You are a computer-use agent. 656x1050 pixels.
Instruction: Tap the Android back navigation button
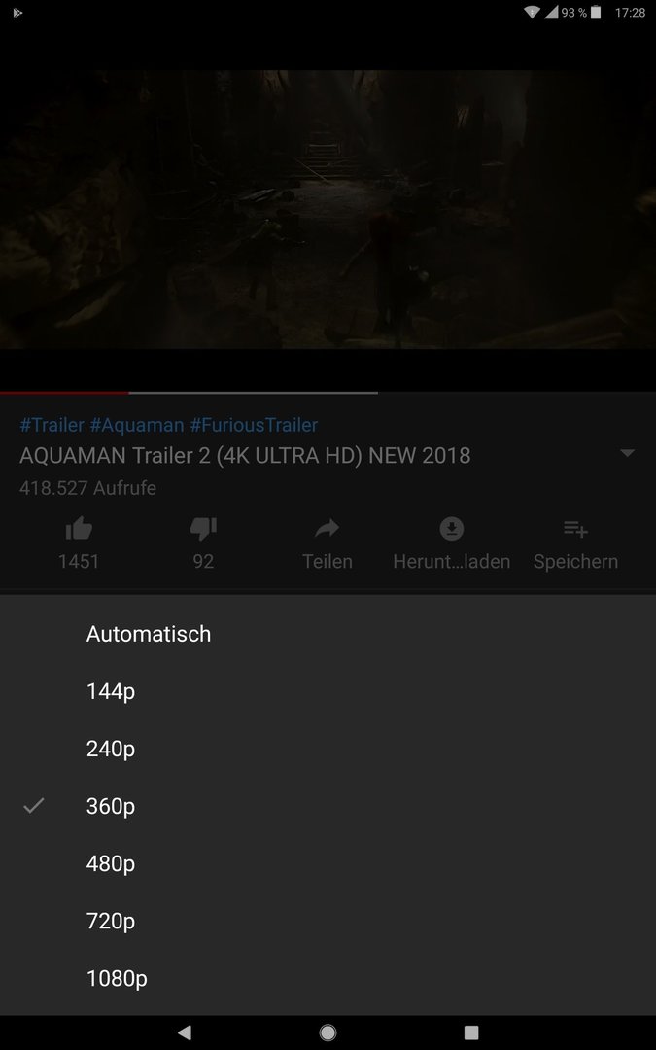pyautogui.click(x=185, y=1032)
